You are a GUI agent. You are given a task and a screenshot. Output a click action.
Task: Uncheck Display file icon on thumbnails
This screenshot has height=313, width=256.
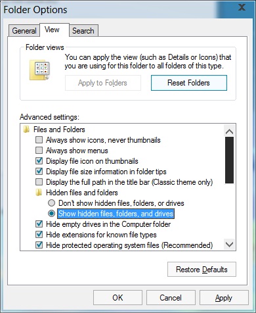(39, 161)
